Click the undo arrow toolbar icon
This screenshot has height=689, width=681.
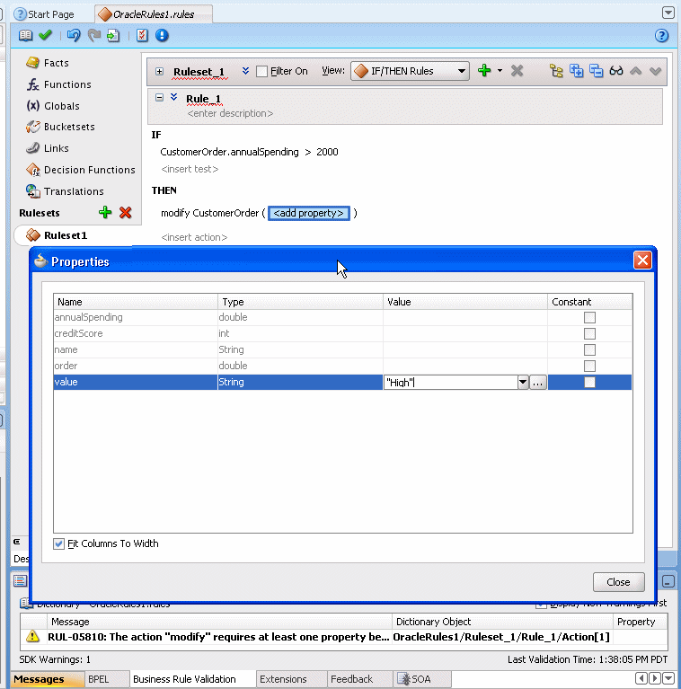74,36
